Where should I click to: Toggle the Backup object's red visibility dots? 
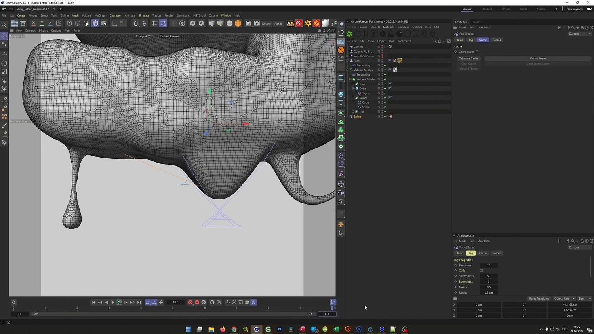[x=382, y=56]
